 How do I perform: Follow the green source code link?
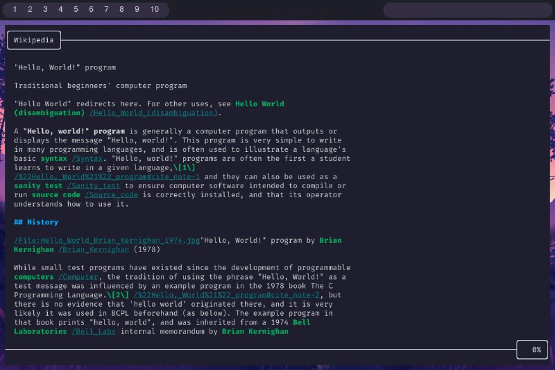pos(56,195)
